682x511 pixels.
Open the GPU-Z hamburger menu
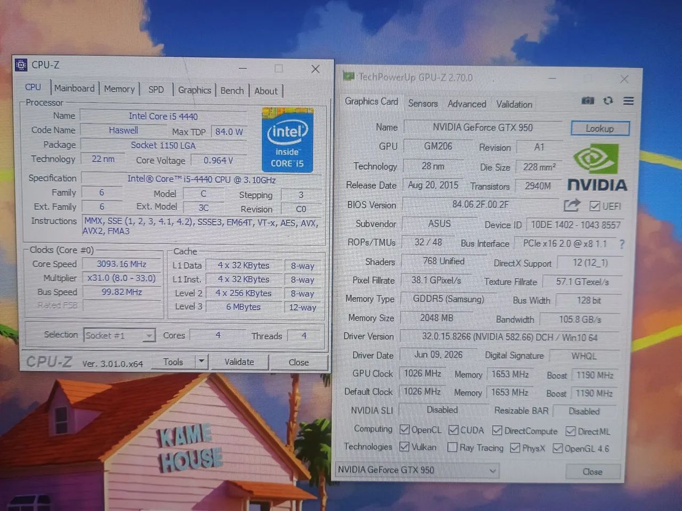click(629, 101)
